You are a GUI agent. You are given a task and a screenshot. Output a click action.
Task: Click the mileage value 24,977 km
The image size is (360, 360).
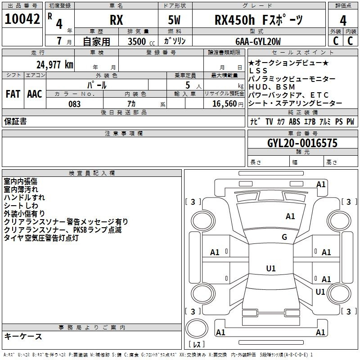pyautogui.click(x=54, y=64)
